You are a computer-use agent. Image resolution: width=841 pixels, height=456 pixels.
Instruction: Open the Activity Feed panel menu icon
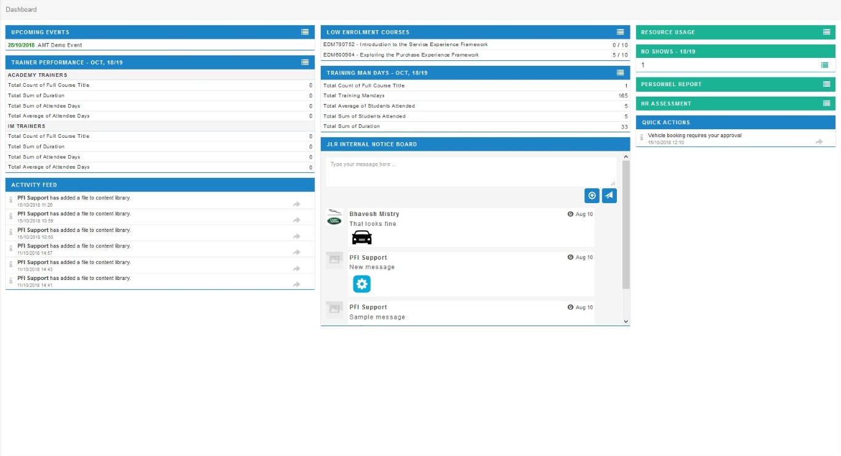pos(305,185)
